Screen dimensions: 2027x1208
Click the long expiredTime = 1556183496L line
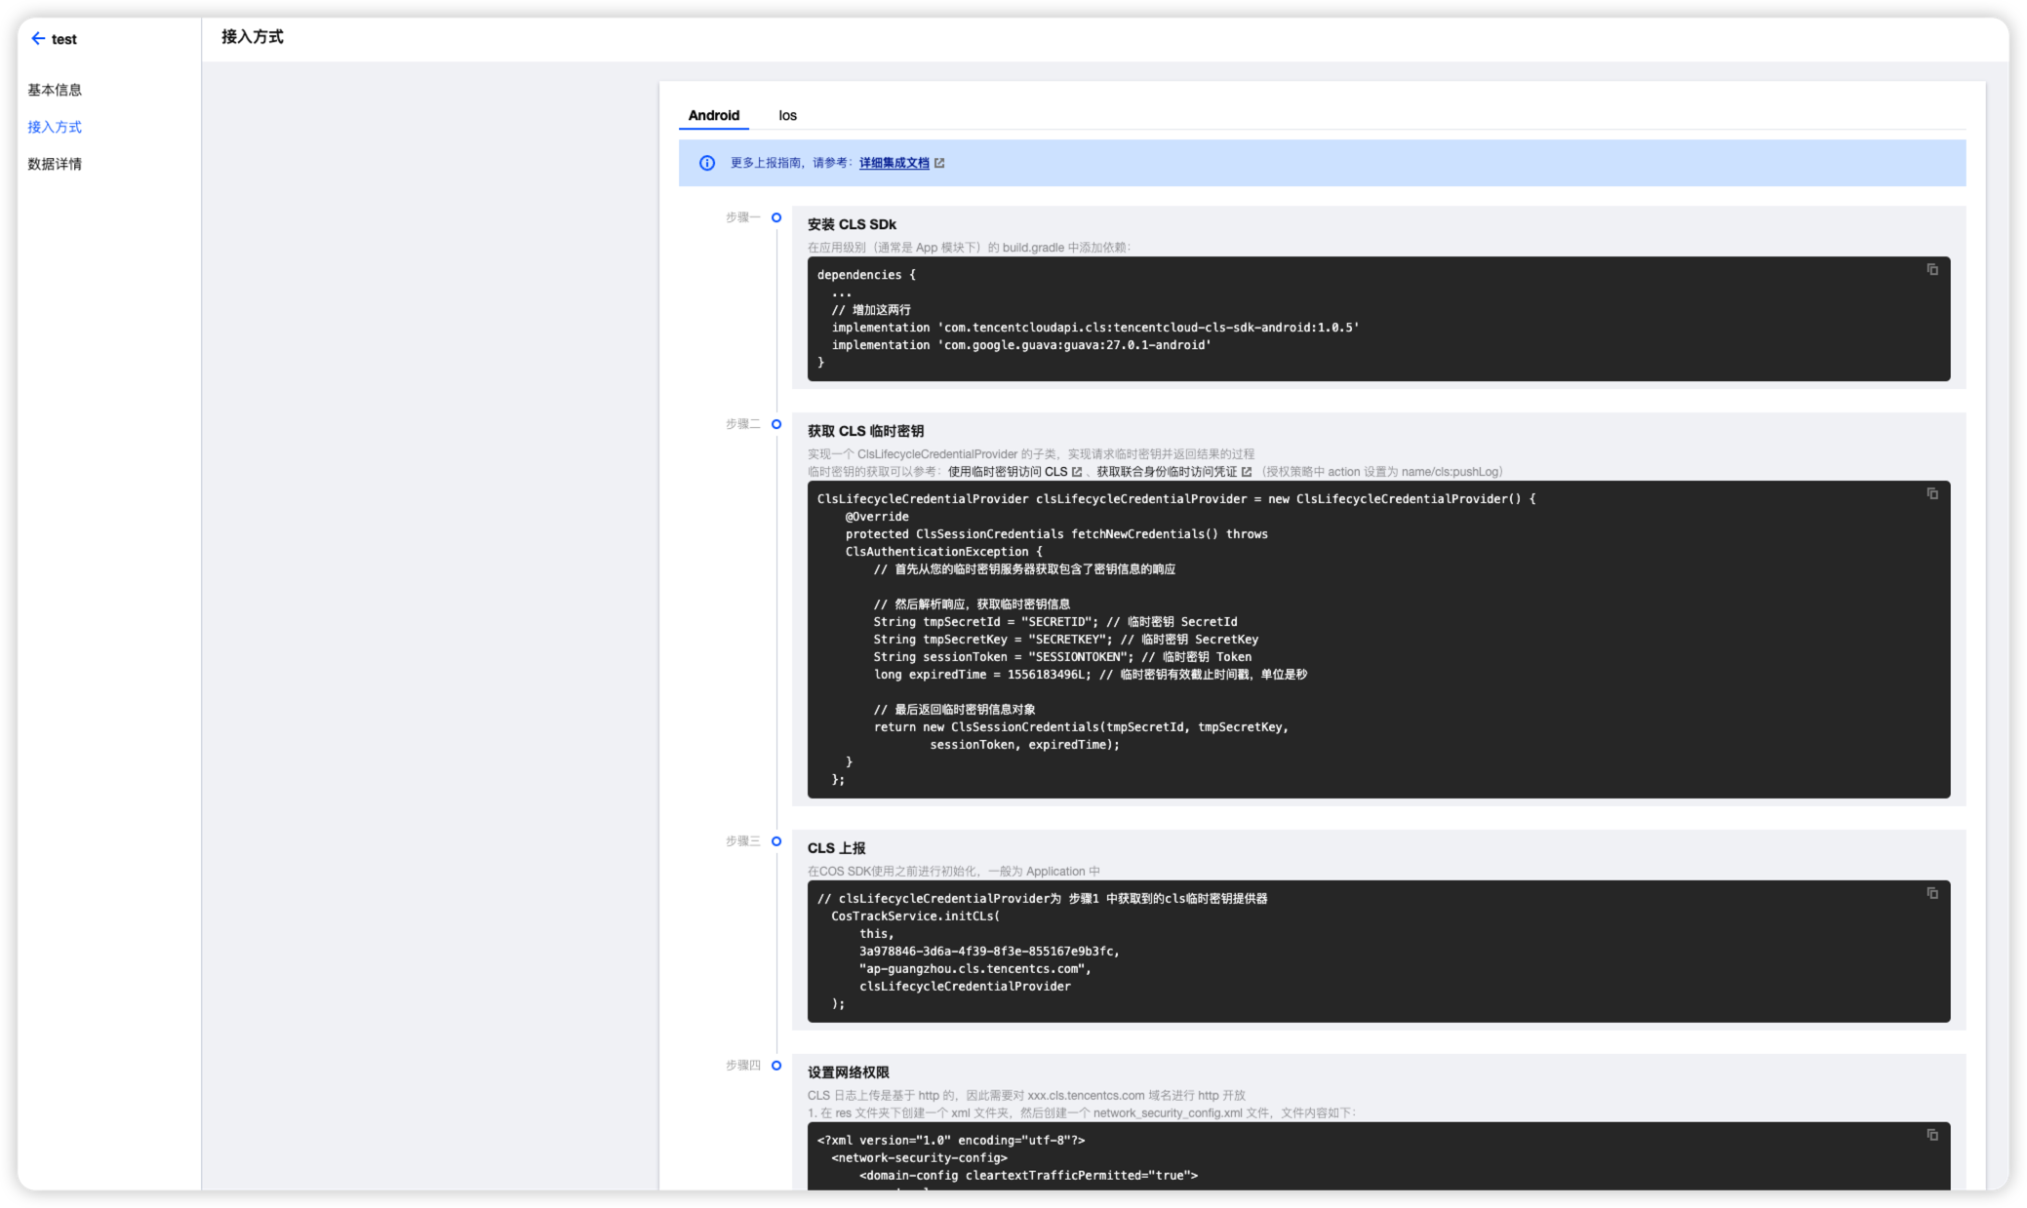pos(1090,675)
